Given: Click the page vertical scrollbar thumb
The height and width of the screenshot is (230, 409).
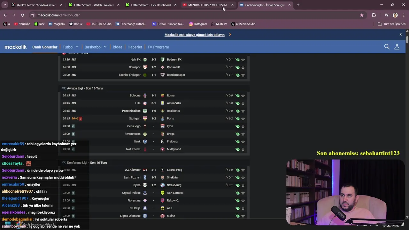Looking at the screenshot, I should [x=407, y=40].
